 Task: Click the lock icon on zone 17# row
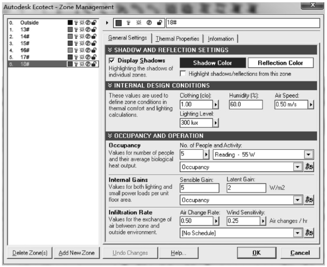click(94, 57)
